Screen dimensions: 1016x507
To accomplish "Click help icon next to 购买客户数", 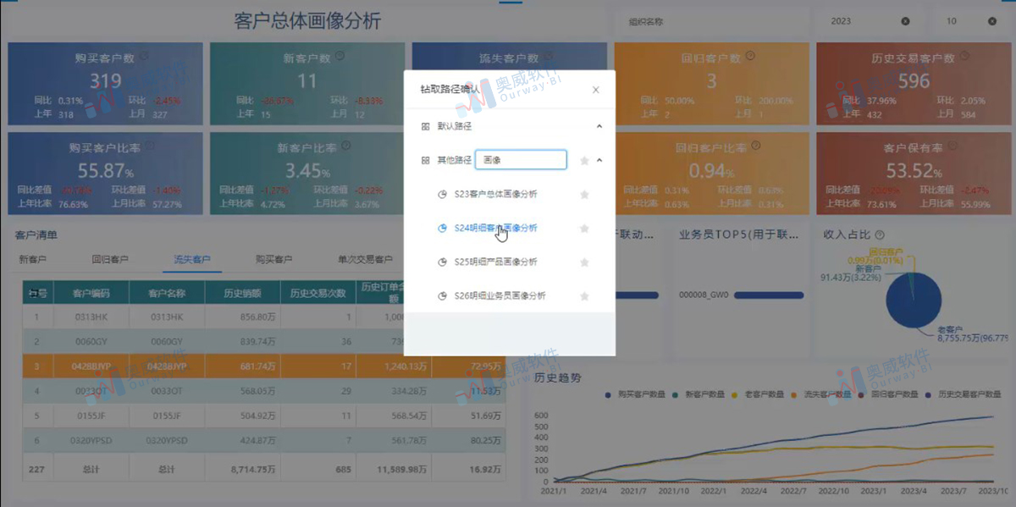I will pyautogui.click(x=145, y=56).
